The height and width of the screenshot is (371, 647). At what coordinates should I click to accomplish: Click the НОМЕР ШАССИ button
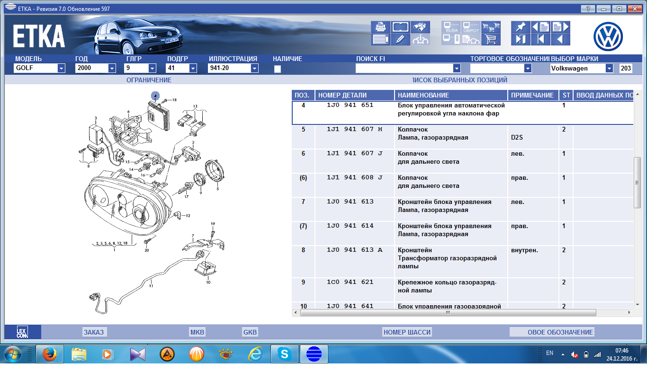pos(407,332)
